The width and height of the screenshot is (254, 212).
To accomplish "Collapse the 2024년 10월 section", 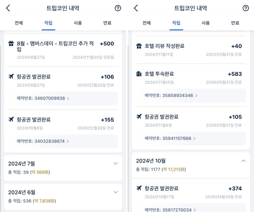I will (244, 161).
